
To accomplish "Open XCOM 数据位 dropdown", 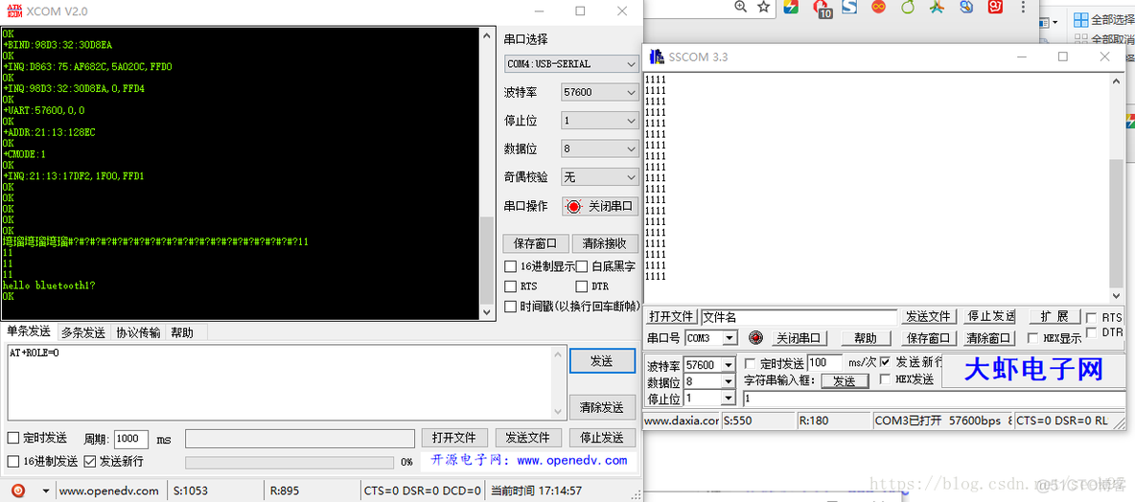I will click(x=599, y=149).
